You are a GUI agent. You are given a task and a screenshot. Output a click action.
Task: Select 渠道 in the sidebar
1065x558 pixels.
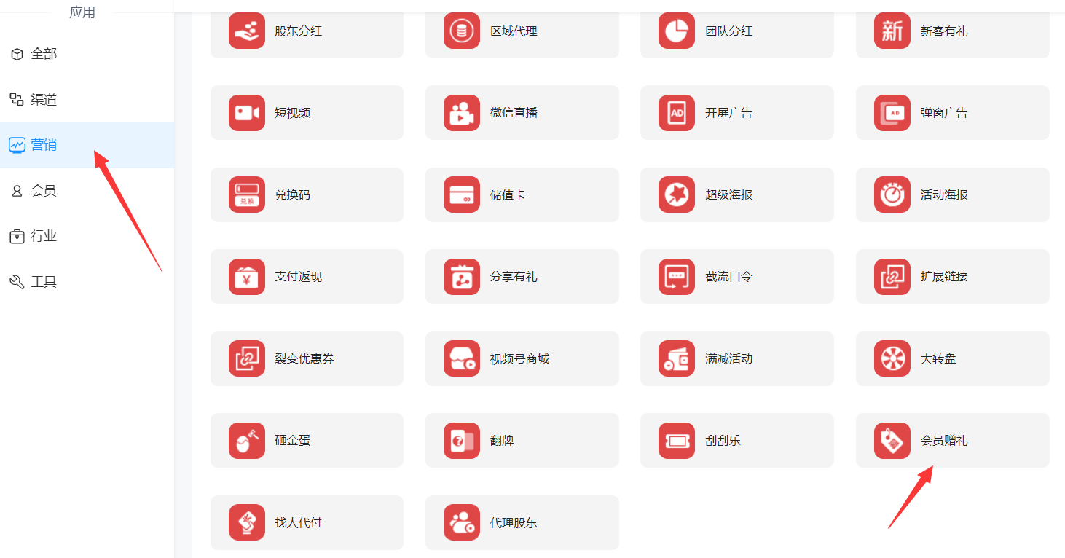pos(87,100)
